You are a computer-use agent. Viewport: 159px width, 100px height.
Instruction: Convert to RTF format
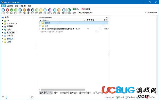pyautogui.click(x=37, y=11)
